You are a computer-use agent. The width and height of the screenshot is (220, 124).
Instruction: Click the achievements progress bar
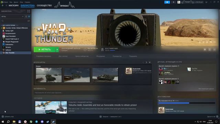coord(187,103)
